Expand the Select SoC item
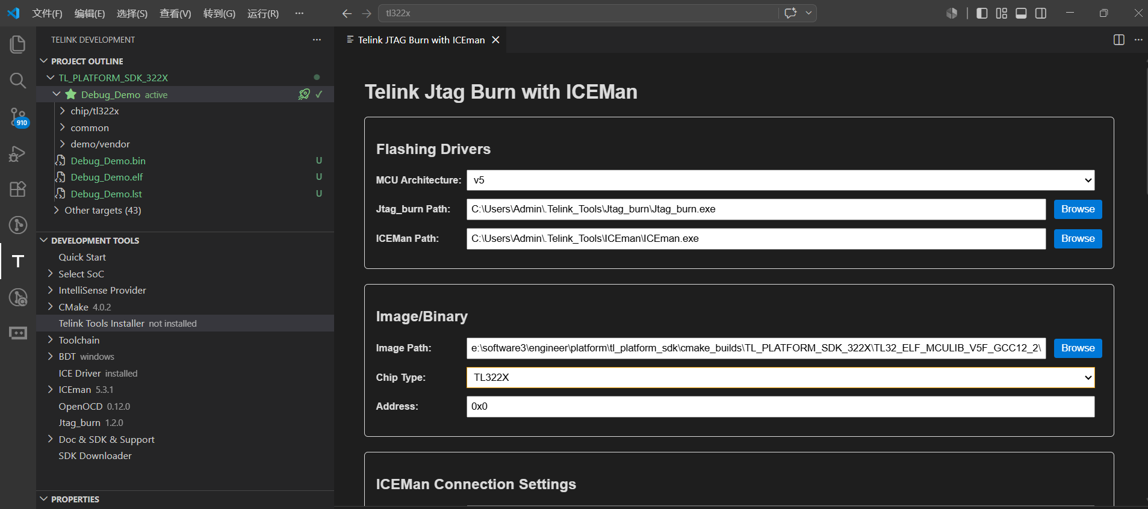This screenshot has height=509, width=1148. [x=51, y=274]
